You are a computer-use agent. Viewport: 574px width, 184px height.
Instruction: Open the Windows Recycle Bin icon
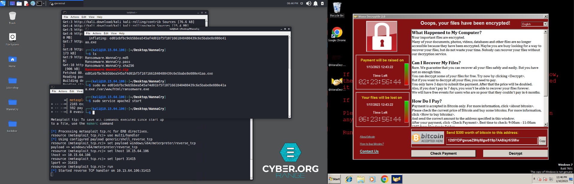click(337, 10)
